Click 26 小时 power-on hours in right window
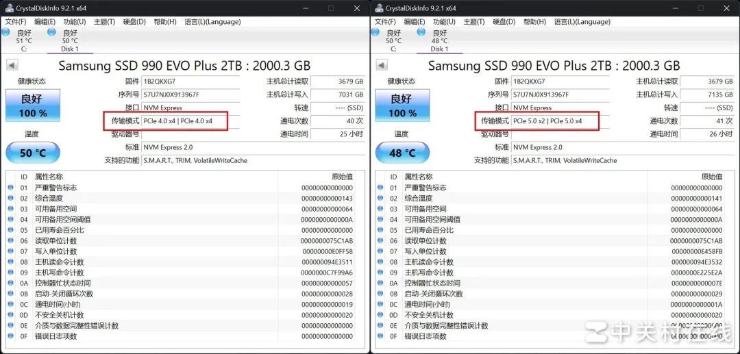The height and width of the screenshot is (354, 740). pos(707,134)
